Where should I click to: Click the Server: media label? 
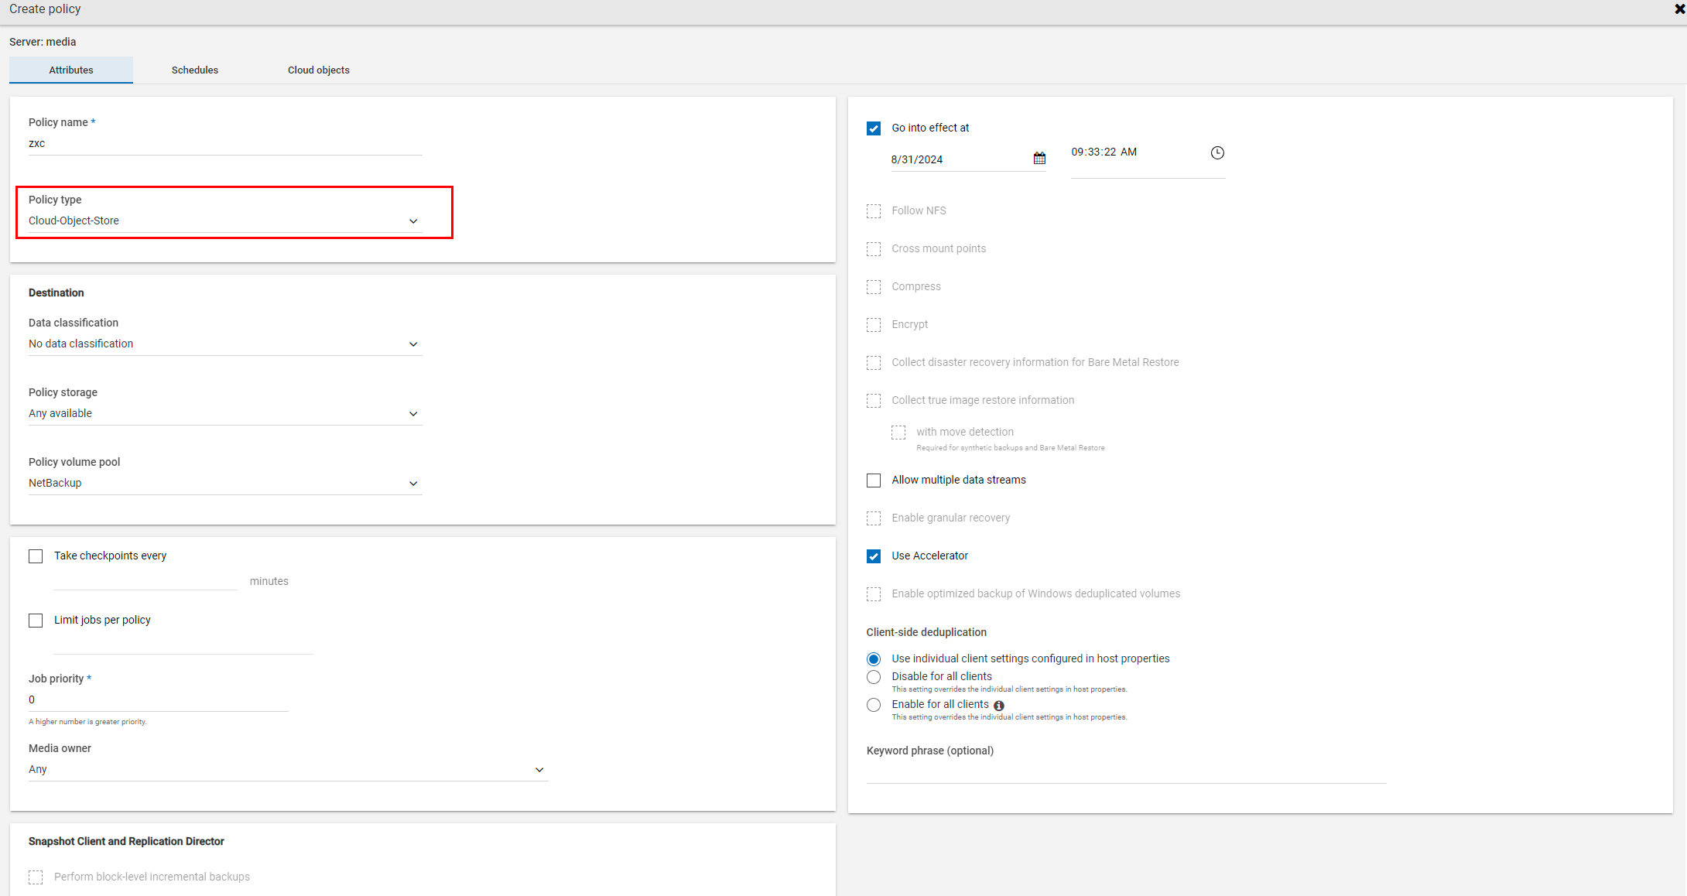[43, 42]
